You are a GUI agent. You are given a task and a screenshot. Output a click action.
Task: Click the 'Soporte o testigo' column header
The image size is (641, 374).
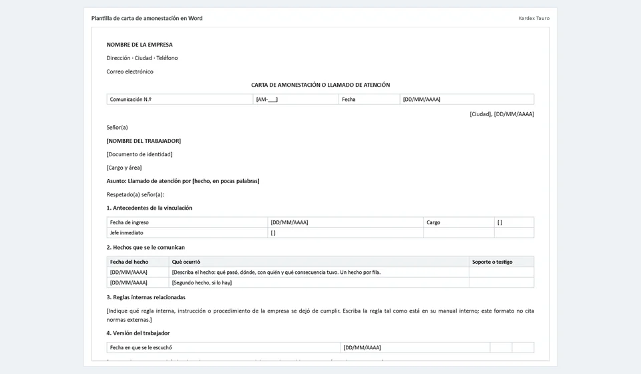(x=501, y=262)
